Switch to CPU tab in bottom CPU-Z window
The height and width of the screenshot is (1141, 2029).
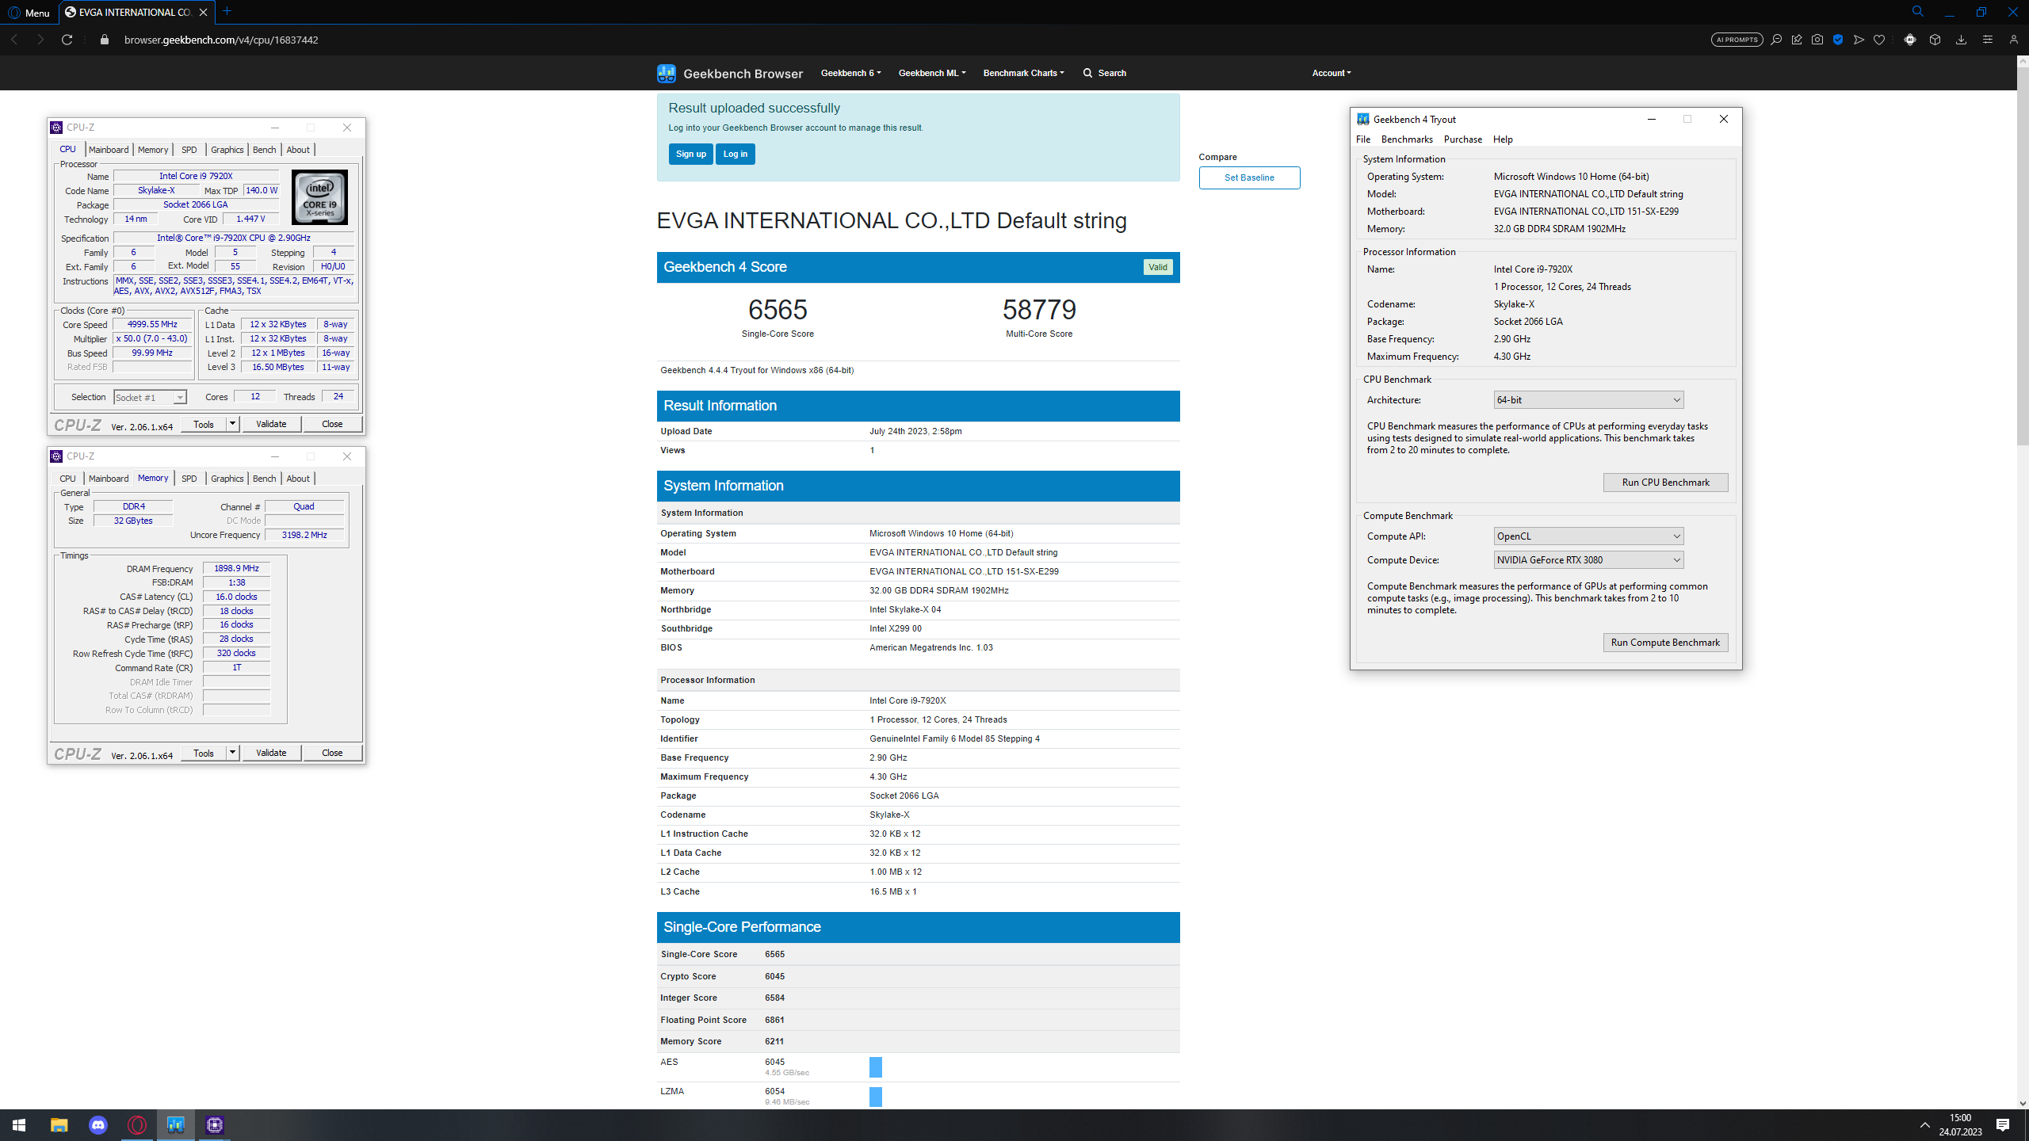(x=67, y=479)
